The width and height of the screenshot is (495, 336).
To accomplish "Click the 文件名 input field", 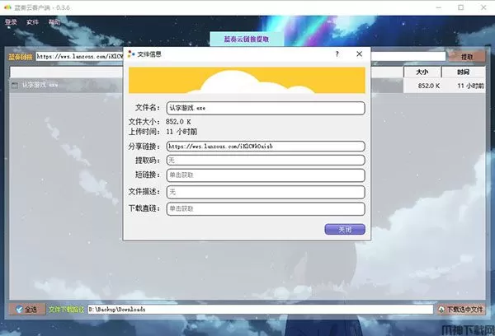I will [x=266, y=108].
